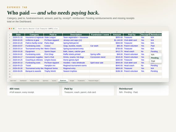176x132 pixels.
Task: Select the Car wash fundraiser cell
Action: 100,46
